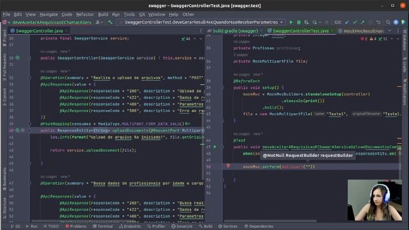Open the Problems tool window

(76, 226)
